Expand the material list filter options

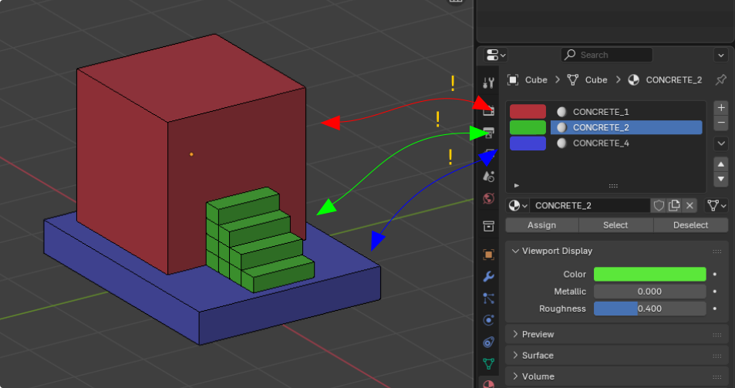(517, 186)
